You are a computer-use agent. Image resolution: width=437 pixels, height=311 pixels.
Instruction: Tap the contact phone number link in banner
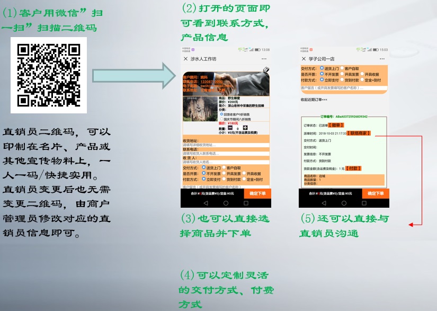click(x=211, y=82)
